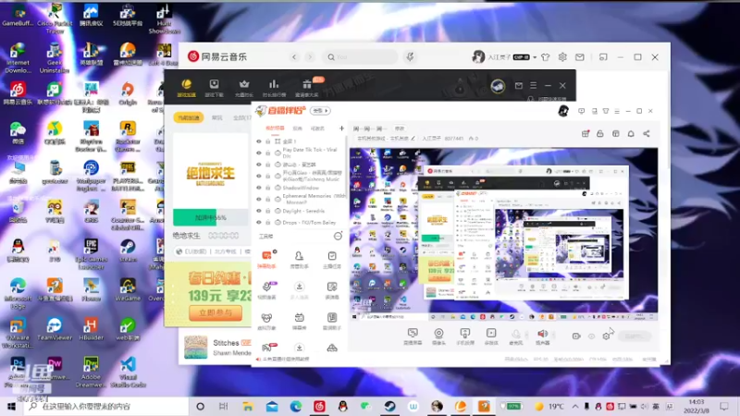Click the padlock icon above the live preview
The width and height of the screenshot is (740, 416).
(600, 134)
